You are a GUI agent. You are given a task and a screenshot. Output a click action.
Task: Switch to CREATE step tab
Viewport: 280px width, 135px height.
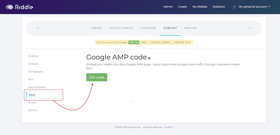[96, 28]
